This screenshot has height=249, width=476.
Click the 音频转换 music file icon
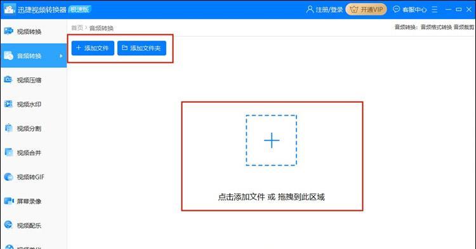[8, 55]
